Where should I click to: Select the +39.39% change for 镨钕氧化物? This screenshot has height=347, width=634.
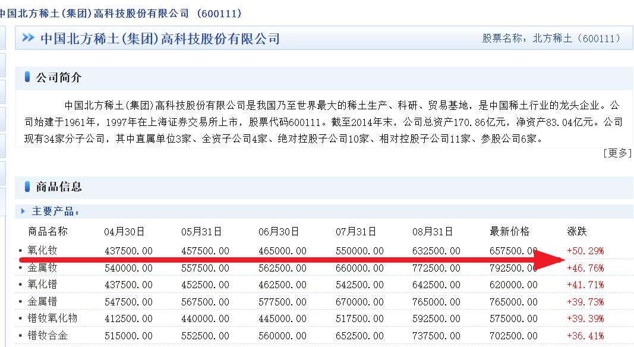point(585,318)
